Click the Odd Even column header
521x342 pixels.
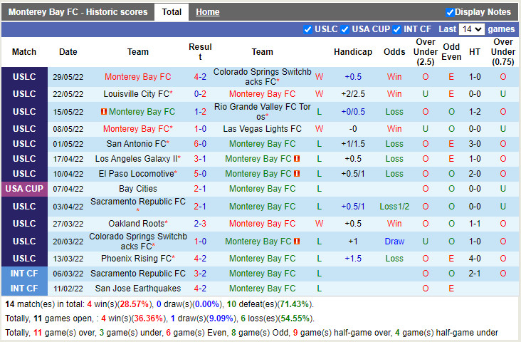point(451,52)
